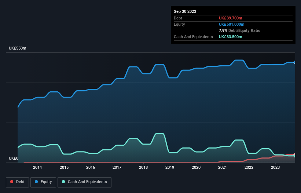The width and height of the screenshot is (301, 193).
Task: Toggle Cash And Equivalents legend item
Action: tap(84, 182)
